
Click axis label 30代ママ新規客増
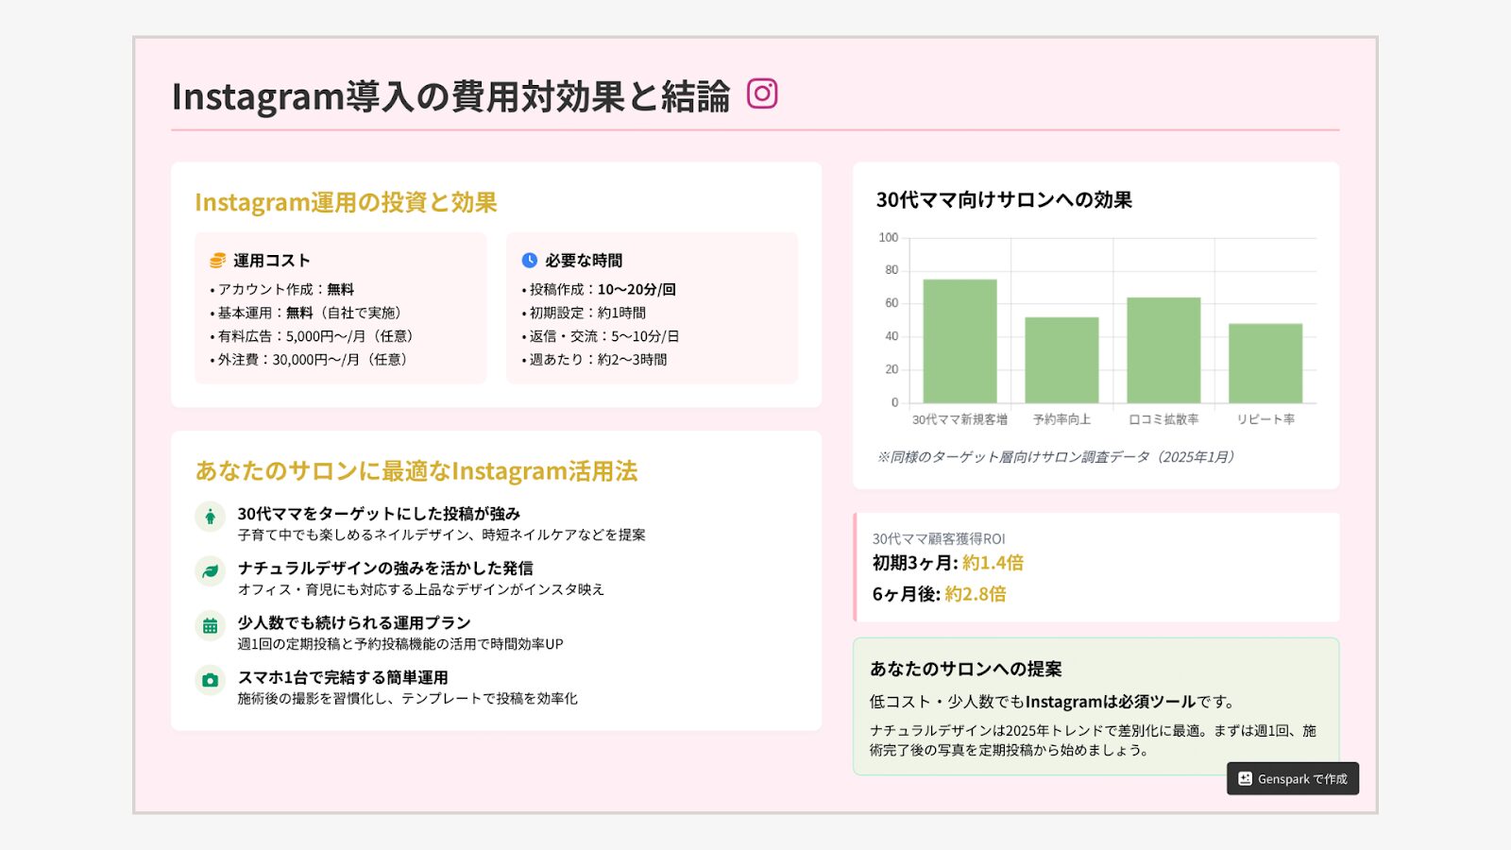tap(959, 419)
